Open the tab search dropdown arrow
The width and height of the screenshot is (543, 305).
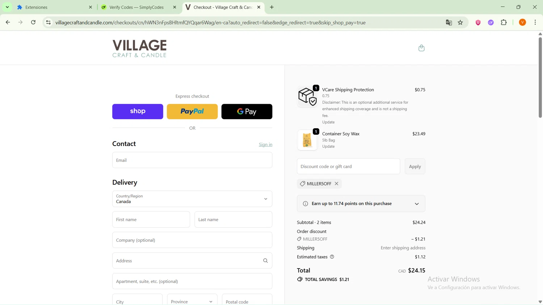(7, 7)
